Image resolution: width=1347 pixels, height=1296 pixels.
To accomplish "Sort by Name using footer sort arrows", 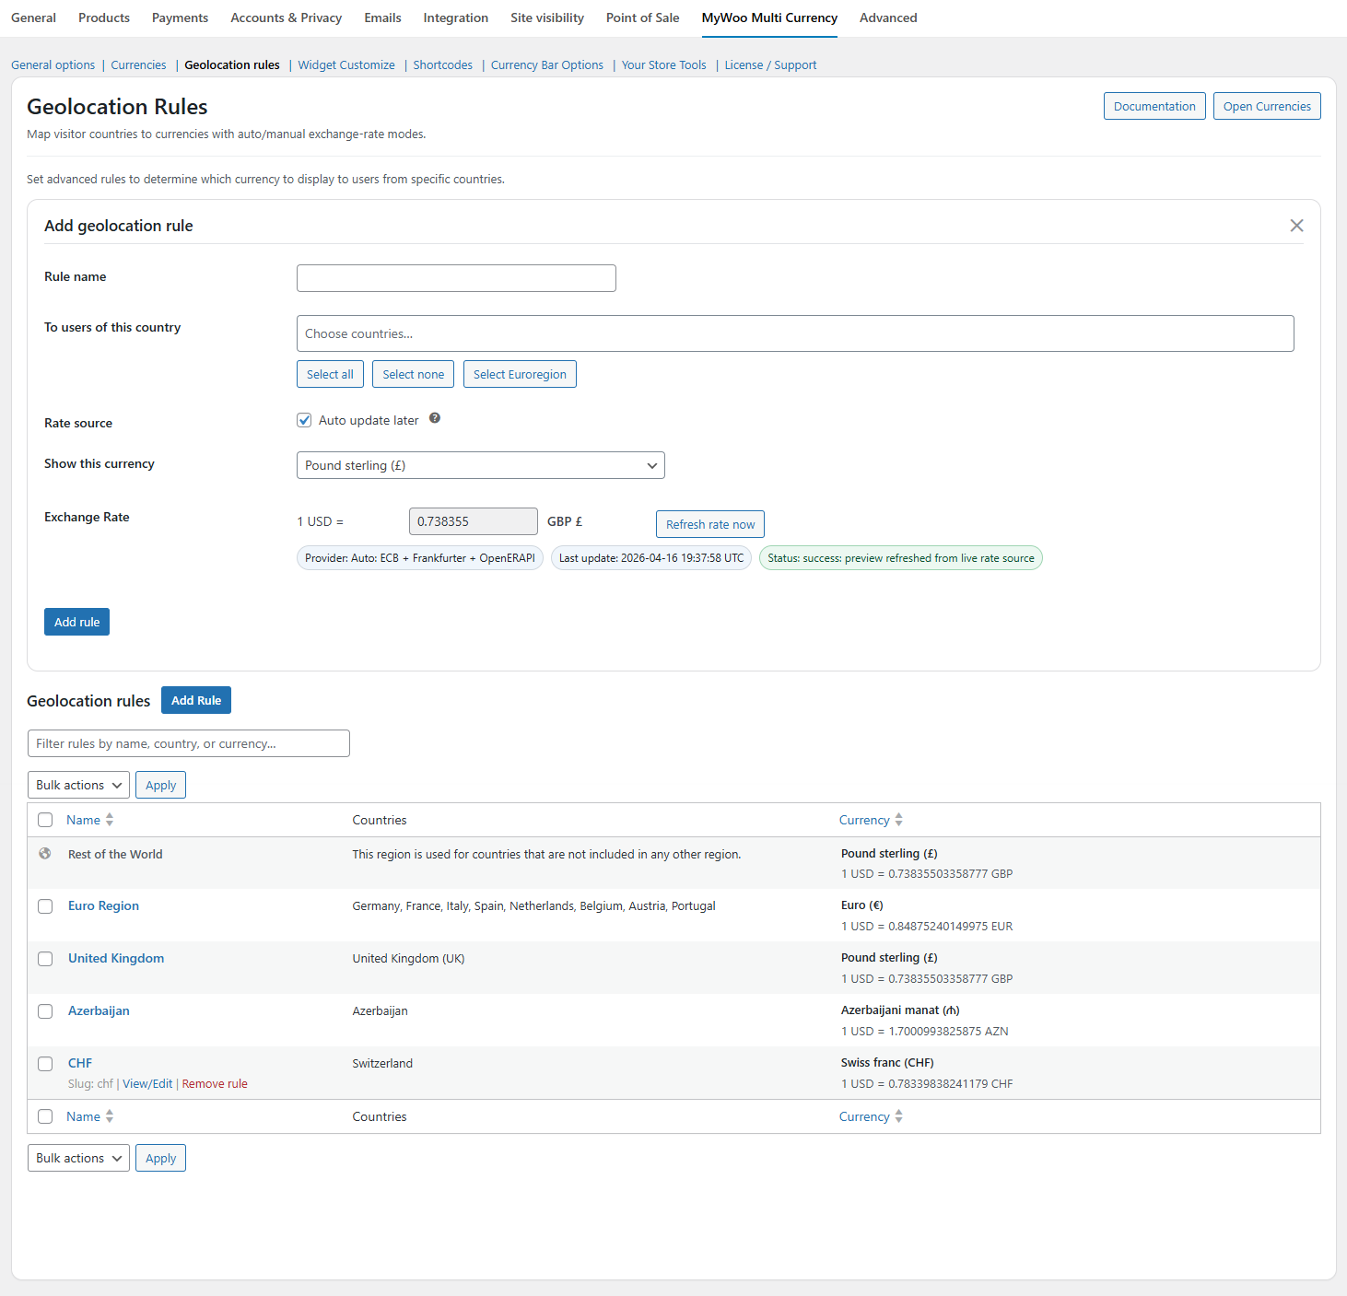I will point(110,1116).
